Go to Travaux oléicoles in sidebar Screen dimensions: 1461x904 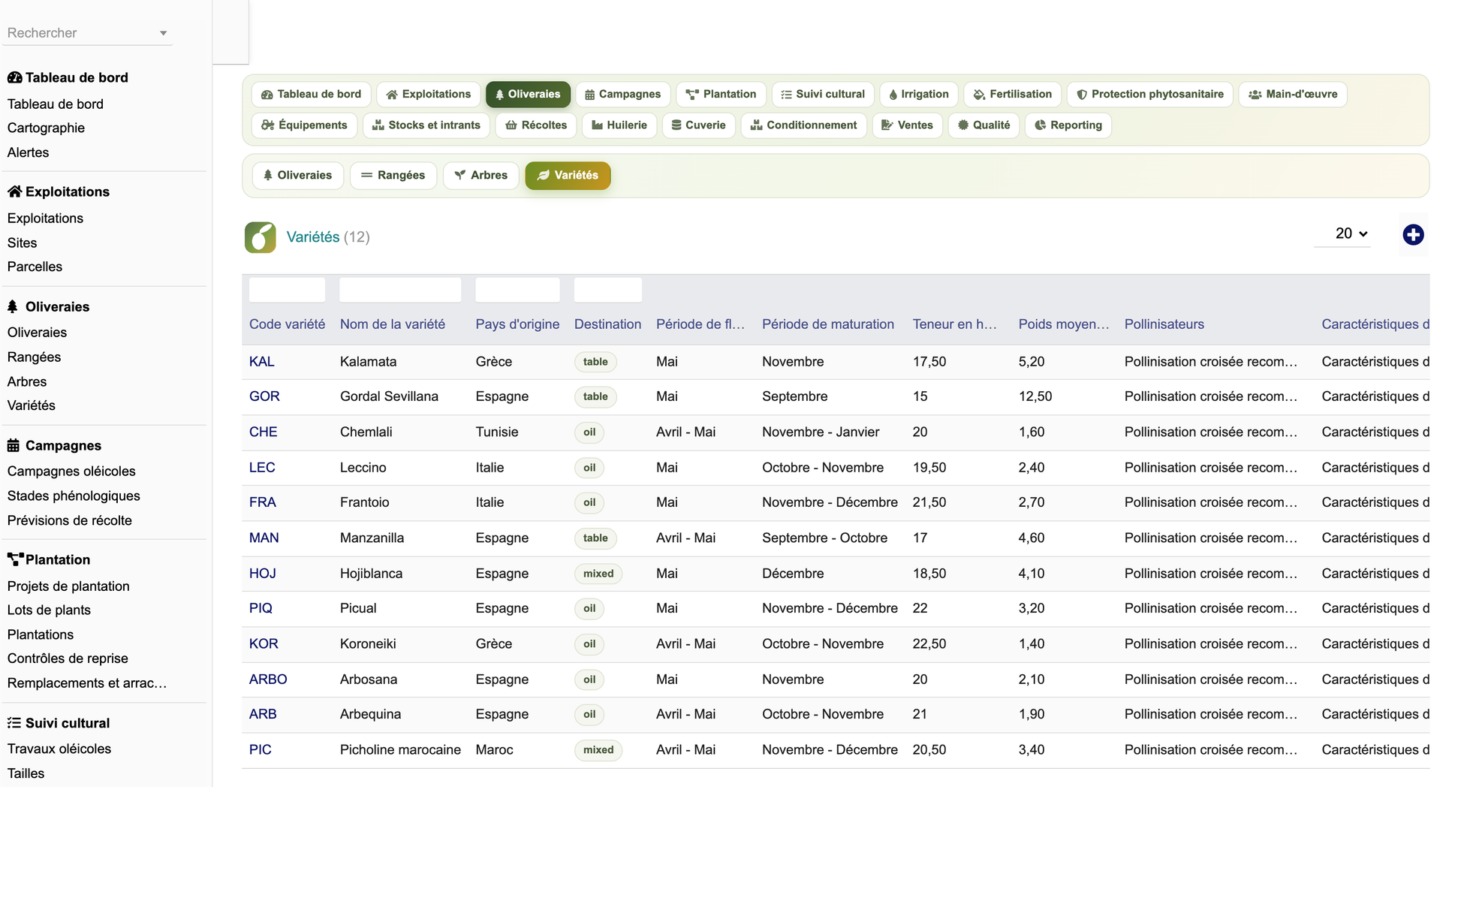[x=59, y=749]
